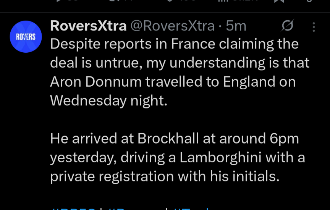Click the 'private registration with his initials' line
The image size is (330, 210).
[x=165, y=176]
